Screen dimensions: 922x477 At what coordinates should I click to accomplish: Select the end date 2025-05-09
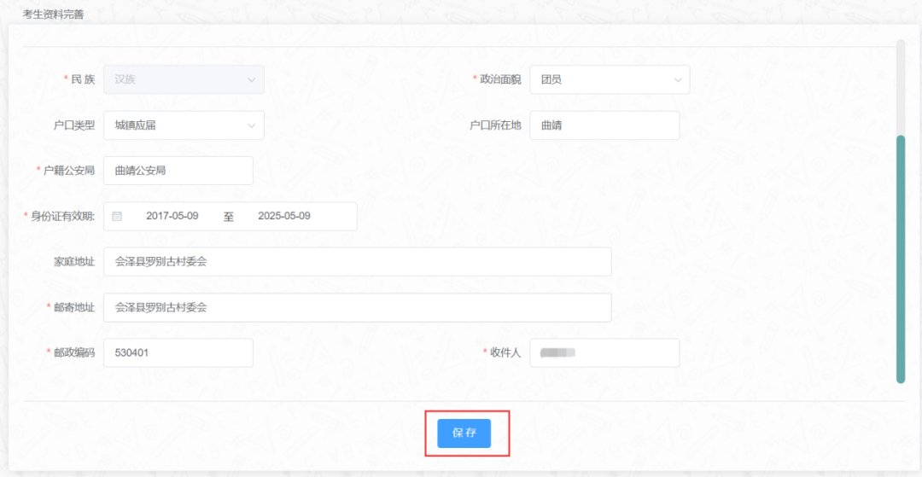[x=284, y=216]
